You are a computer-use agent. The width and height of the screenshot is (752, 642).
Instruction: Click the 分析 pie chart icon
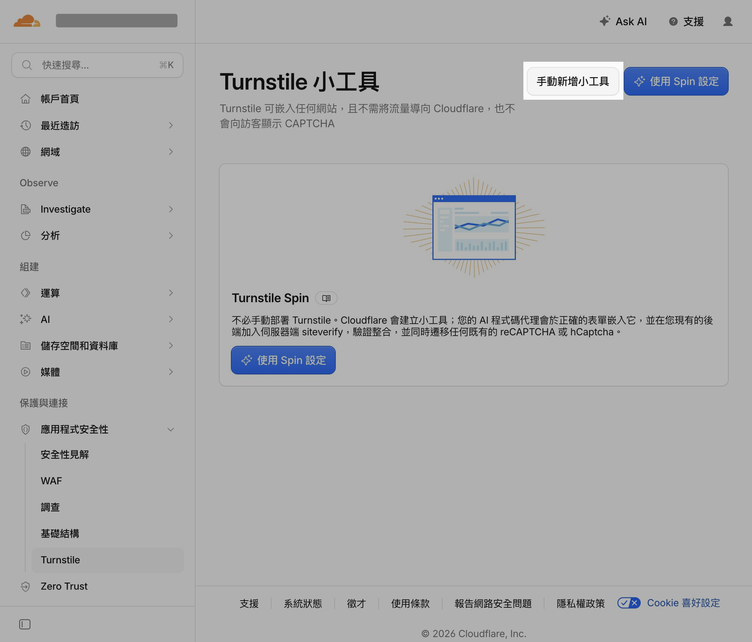(26, 236)
